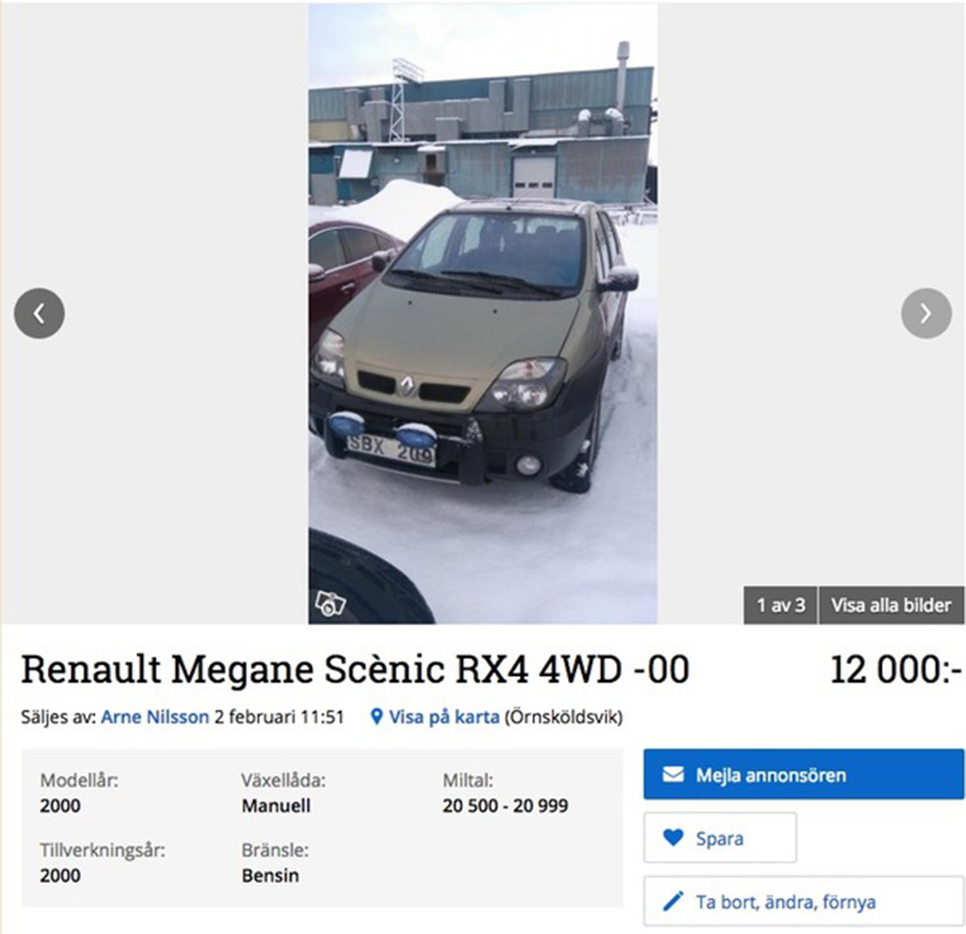Advance to the next photo with right arrow
The image size is (966, 934).
[x=926, y=313]
